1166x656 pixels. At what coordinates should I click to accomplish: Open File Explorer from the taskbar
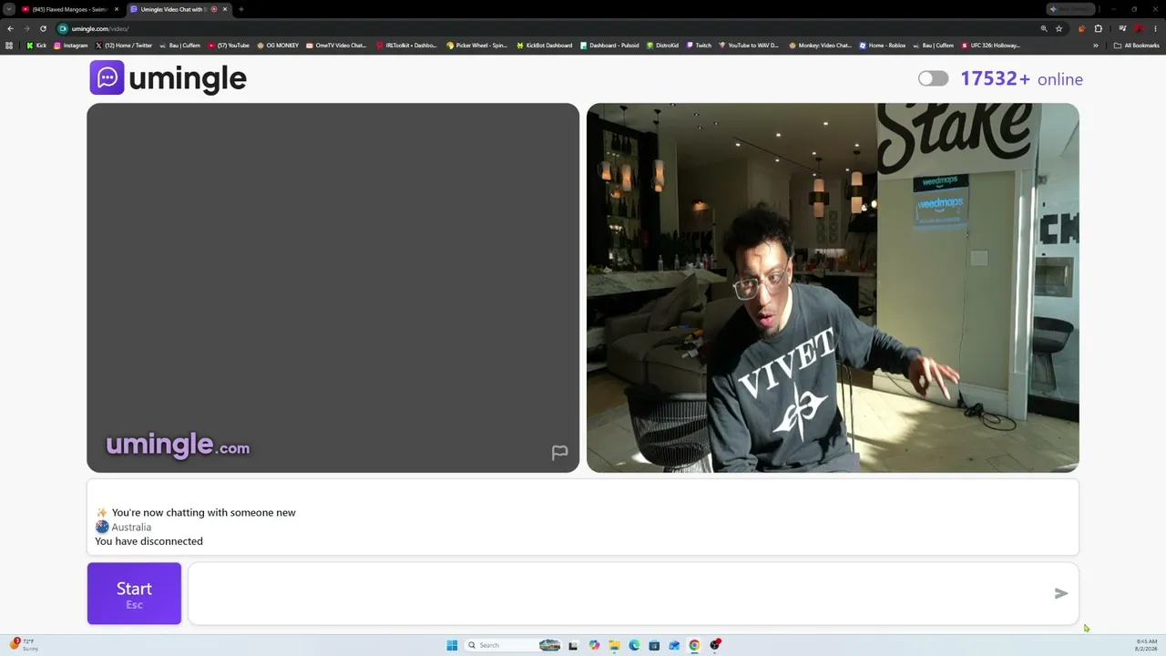click(x=614, y=645)
